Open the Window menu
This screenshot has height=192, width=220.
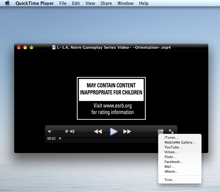125,3
